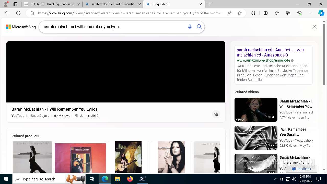Image resolution: width=327 pixels, height=184 pixels.
Task: Open a new tab with plus icon
Action: point(209,4)
